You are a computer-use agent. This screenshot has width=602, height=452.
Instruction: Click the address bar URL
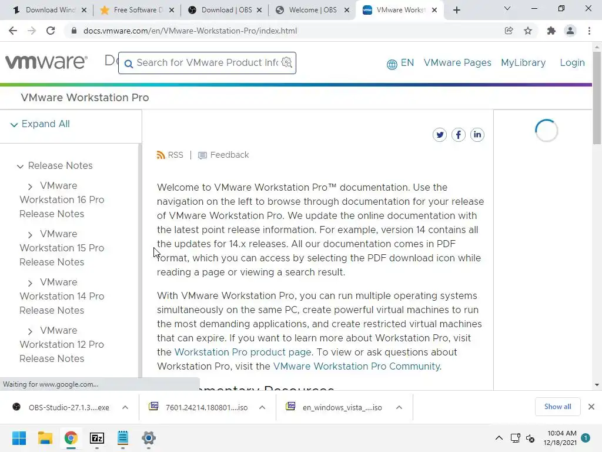click(190, 31)
